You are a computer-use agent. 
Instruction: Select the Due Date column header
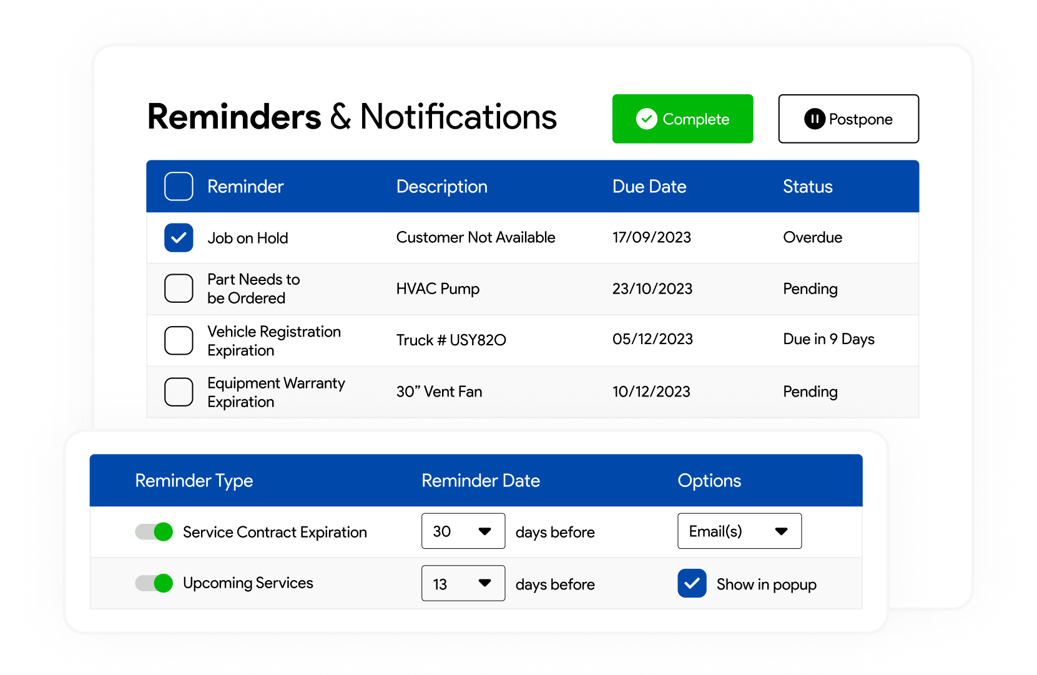click(x=649, y=186)
